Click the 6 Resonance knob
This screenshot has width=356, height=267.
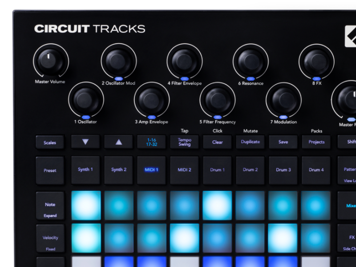251,61
